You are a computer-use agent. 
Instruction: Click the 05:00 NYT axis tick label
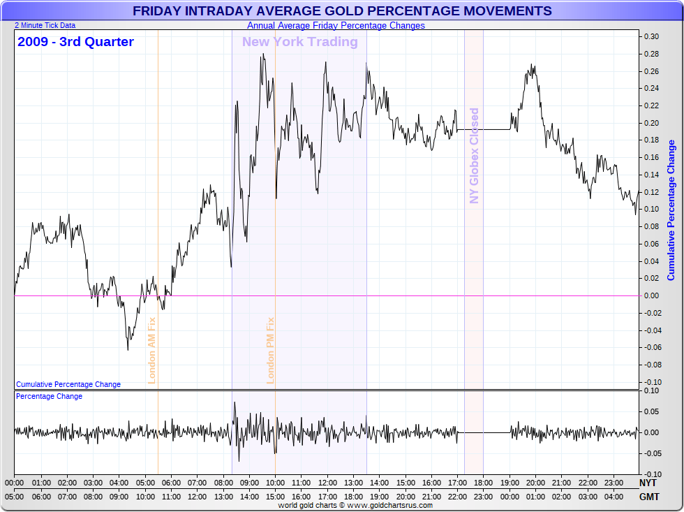pos(145,483)
